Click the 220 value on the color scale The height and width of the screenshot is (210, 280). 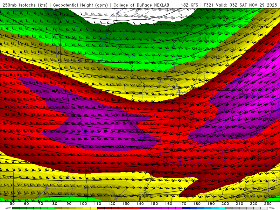[253, 204]
